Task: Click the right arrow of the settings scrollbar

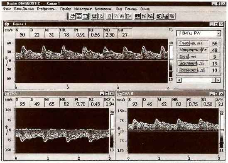Action: (x=218, y=80)
